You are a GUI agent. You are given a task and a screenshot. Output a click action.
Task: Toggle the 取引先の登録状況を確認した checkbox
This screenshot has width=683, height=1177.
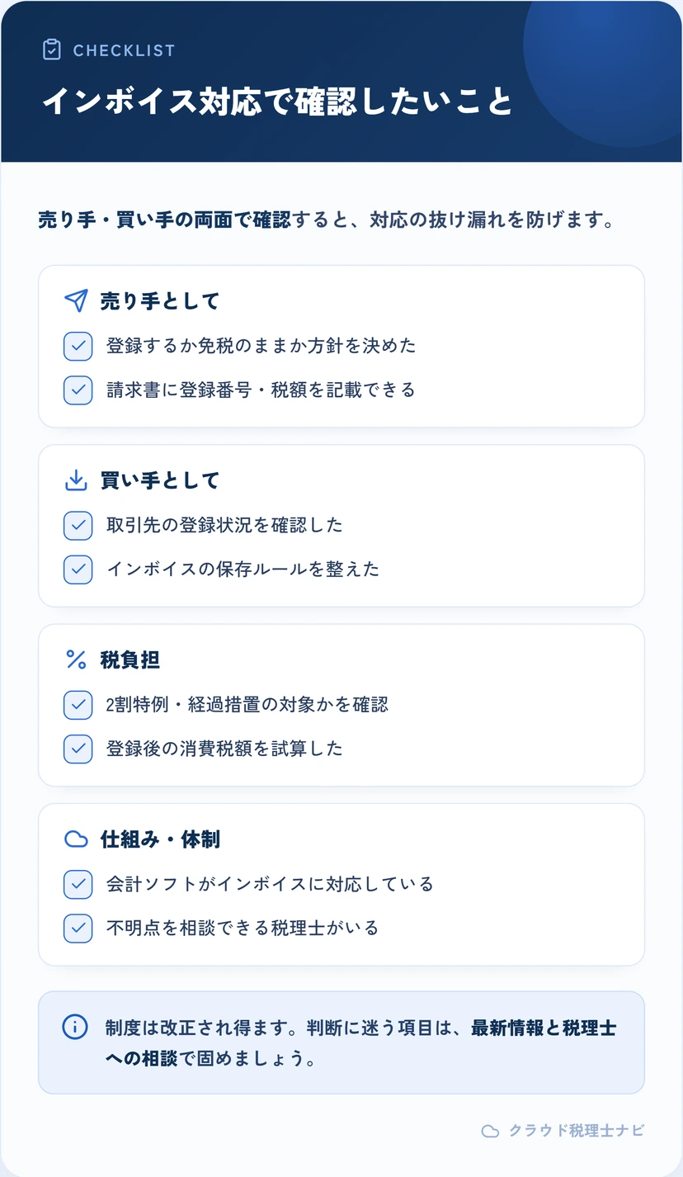tap(78, 525)
